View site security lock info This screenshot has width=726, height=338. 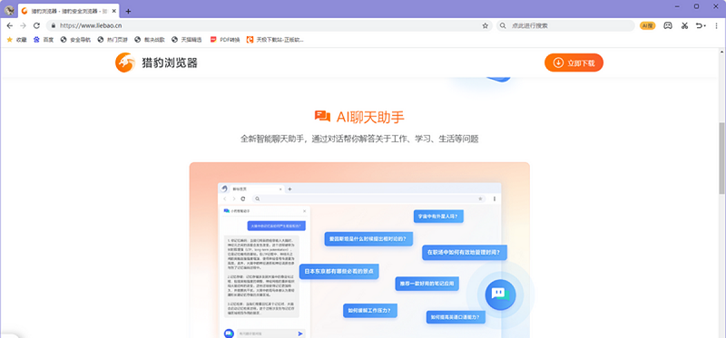tap(54, 26)
